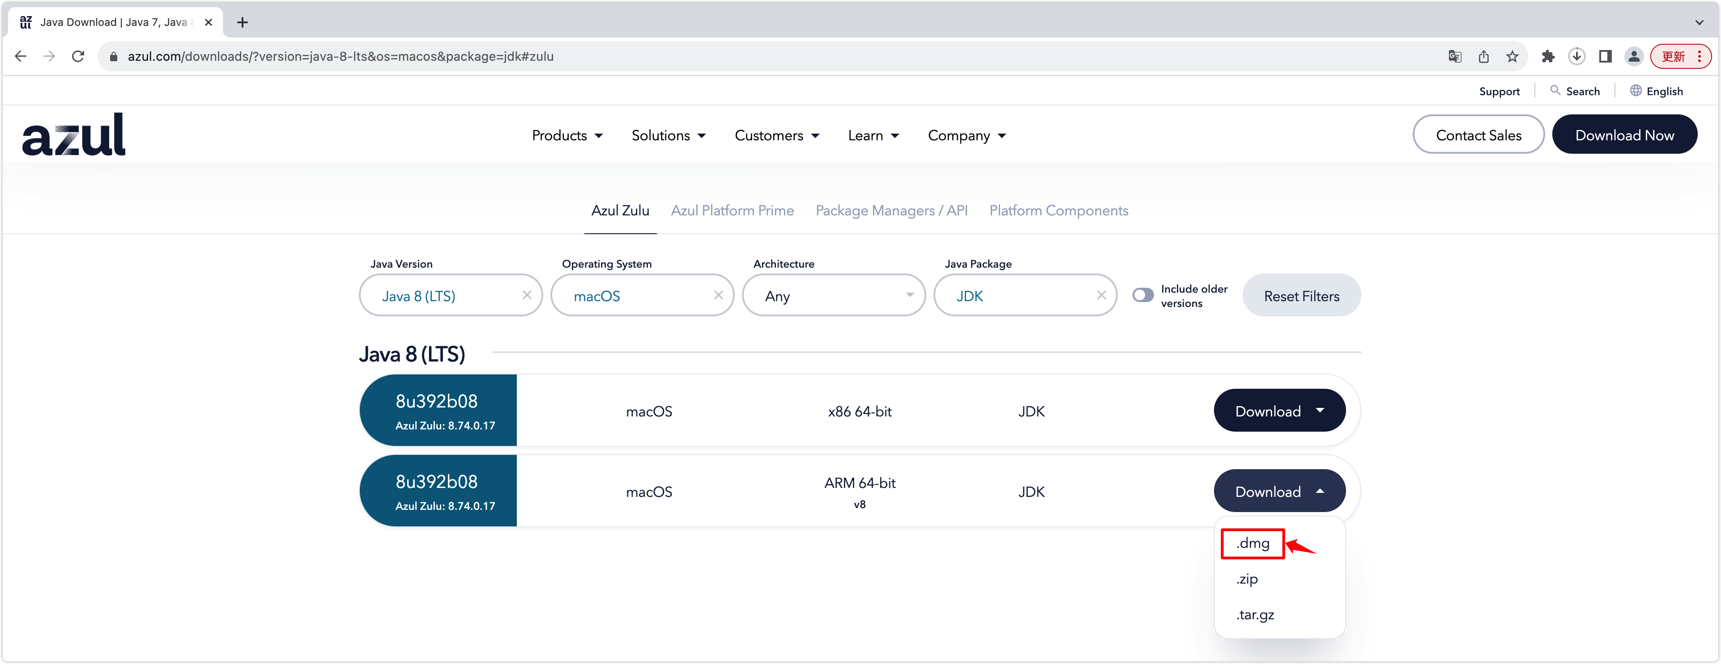Screen dimensions: 1721x664
Task: Click the Search magnifier icon
Action: [1555, 91]
